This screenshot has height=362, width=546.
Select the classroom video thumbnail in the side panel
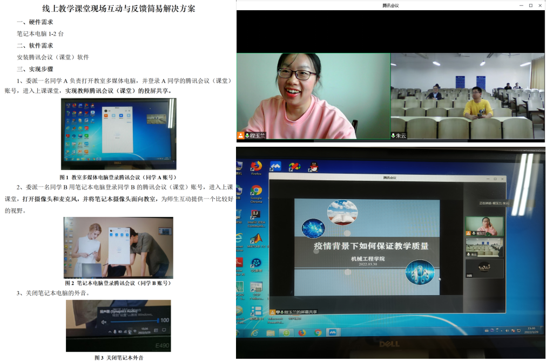[484, 247]
